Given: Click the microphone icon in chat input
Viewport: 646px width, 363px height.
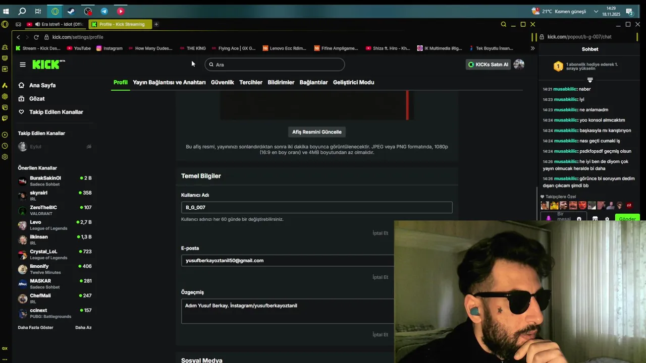Looking at the screenshot, I should [x=549, y=219].
